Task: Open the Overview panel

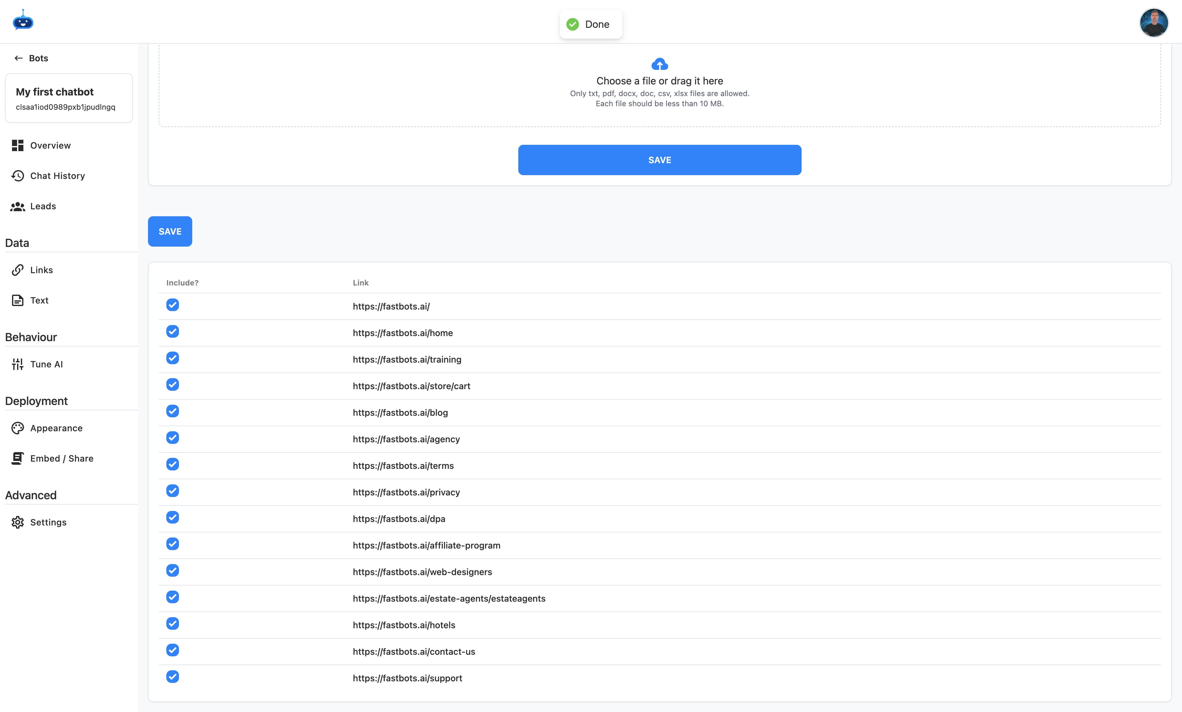Action: point(50,145)
